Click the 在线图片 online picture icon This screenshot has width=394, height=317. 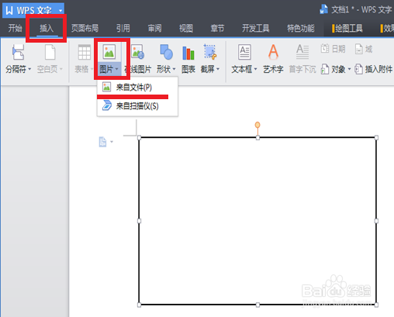pos(138,52)
